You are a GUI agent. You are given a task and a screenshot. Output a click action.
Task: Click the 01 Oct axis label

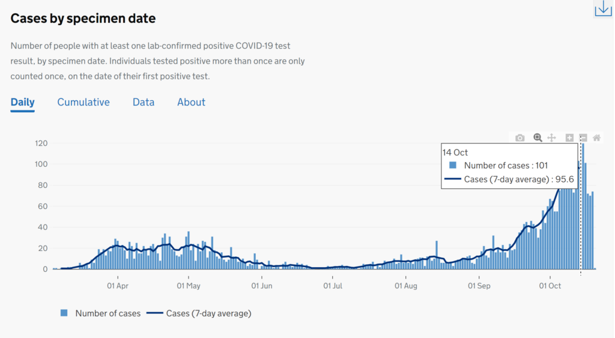click(550, 286)
